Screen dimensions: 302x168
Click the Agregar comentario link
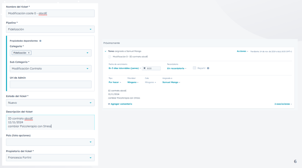121,104
